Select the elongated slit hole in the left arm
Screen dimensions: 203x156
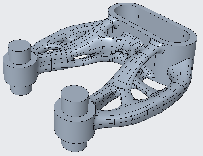coord(84,57)
